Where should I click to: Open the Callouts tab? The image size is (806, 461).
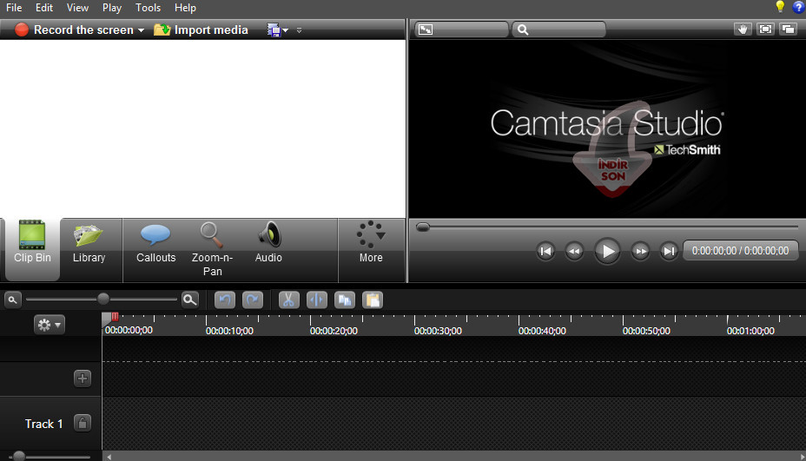[155, 242]
